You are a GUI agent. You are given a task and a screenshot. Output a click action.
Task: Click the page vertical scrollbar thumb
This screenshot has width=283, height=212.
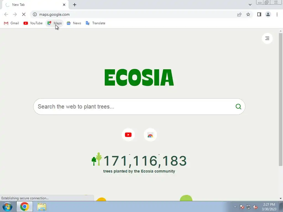point(280,99)
